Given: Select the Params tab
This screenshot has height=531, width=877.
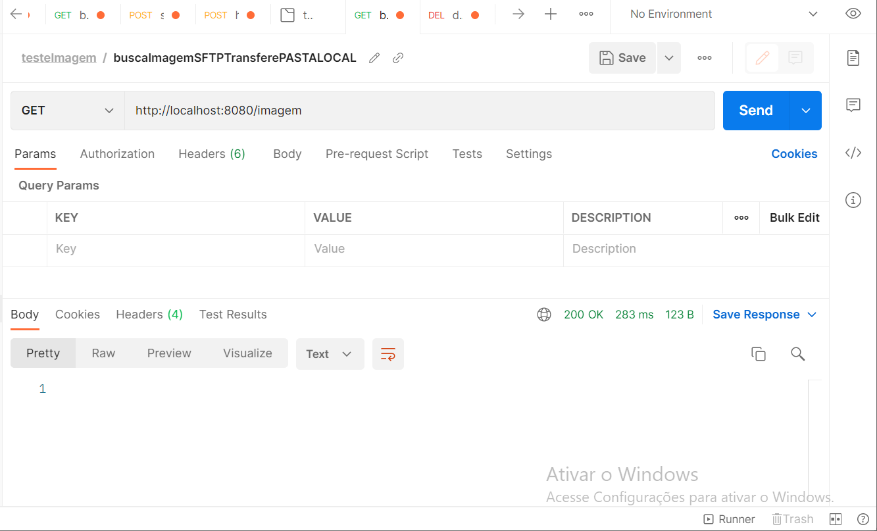Looking at the screenshot, I should [x=36, y=154].
